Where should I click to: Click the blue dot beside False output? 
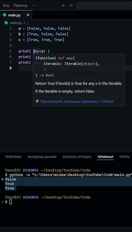pyautogui.click(x=3, y=179)
